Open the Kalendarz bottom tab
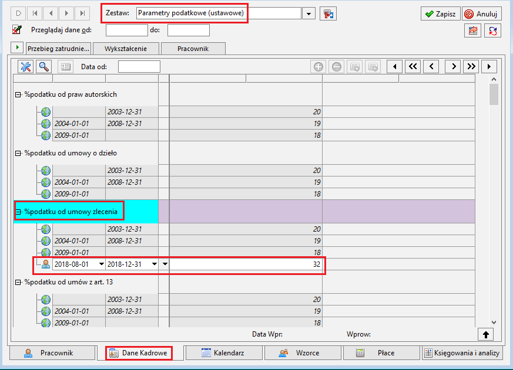The height and width of the screenshot is (370, 513). [224, 352]
